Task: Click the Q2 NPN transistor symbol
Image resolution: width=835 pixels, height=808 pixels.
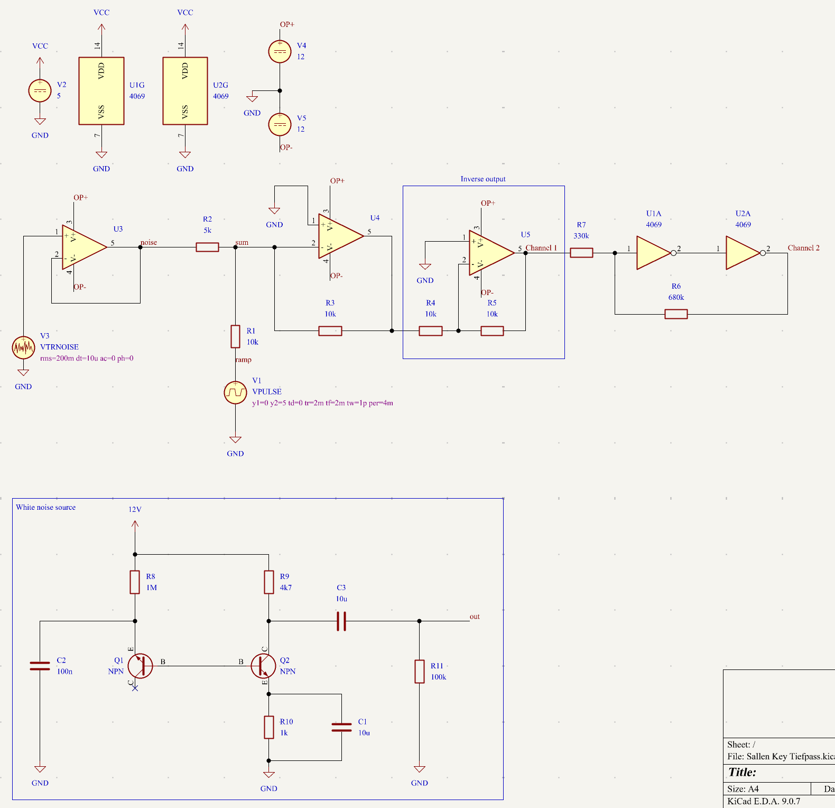Action: click(263, 666)
